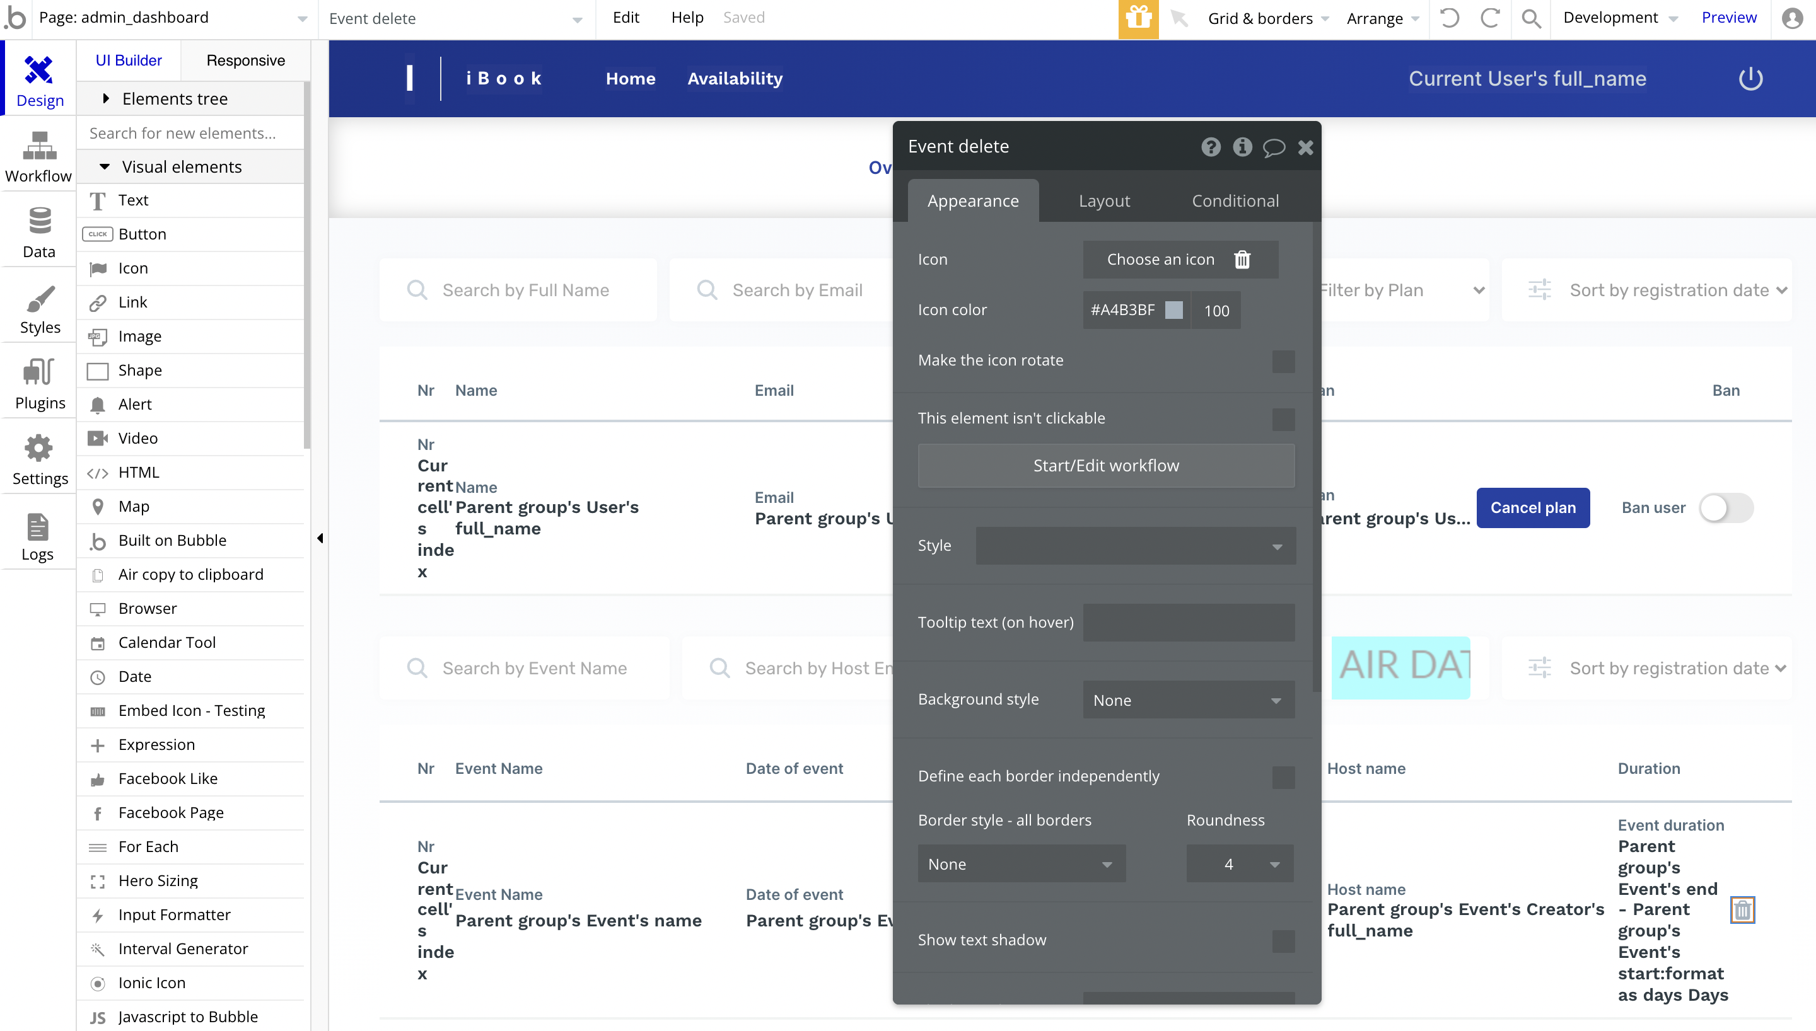This screenshot has height=1031, width=1816.
Task: Click the Start/Edit workflow button
Action: coord(1105,465)
